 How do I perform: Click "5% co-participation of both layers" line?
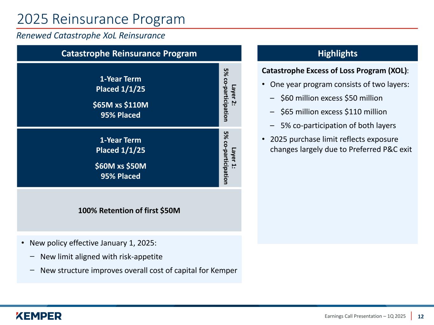click(338, 125)
